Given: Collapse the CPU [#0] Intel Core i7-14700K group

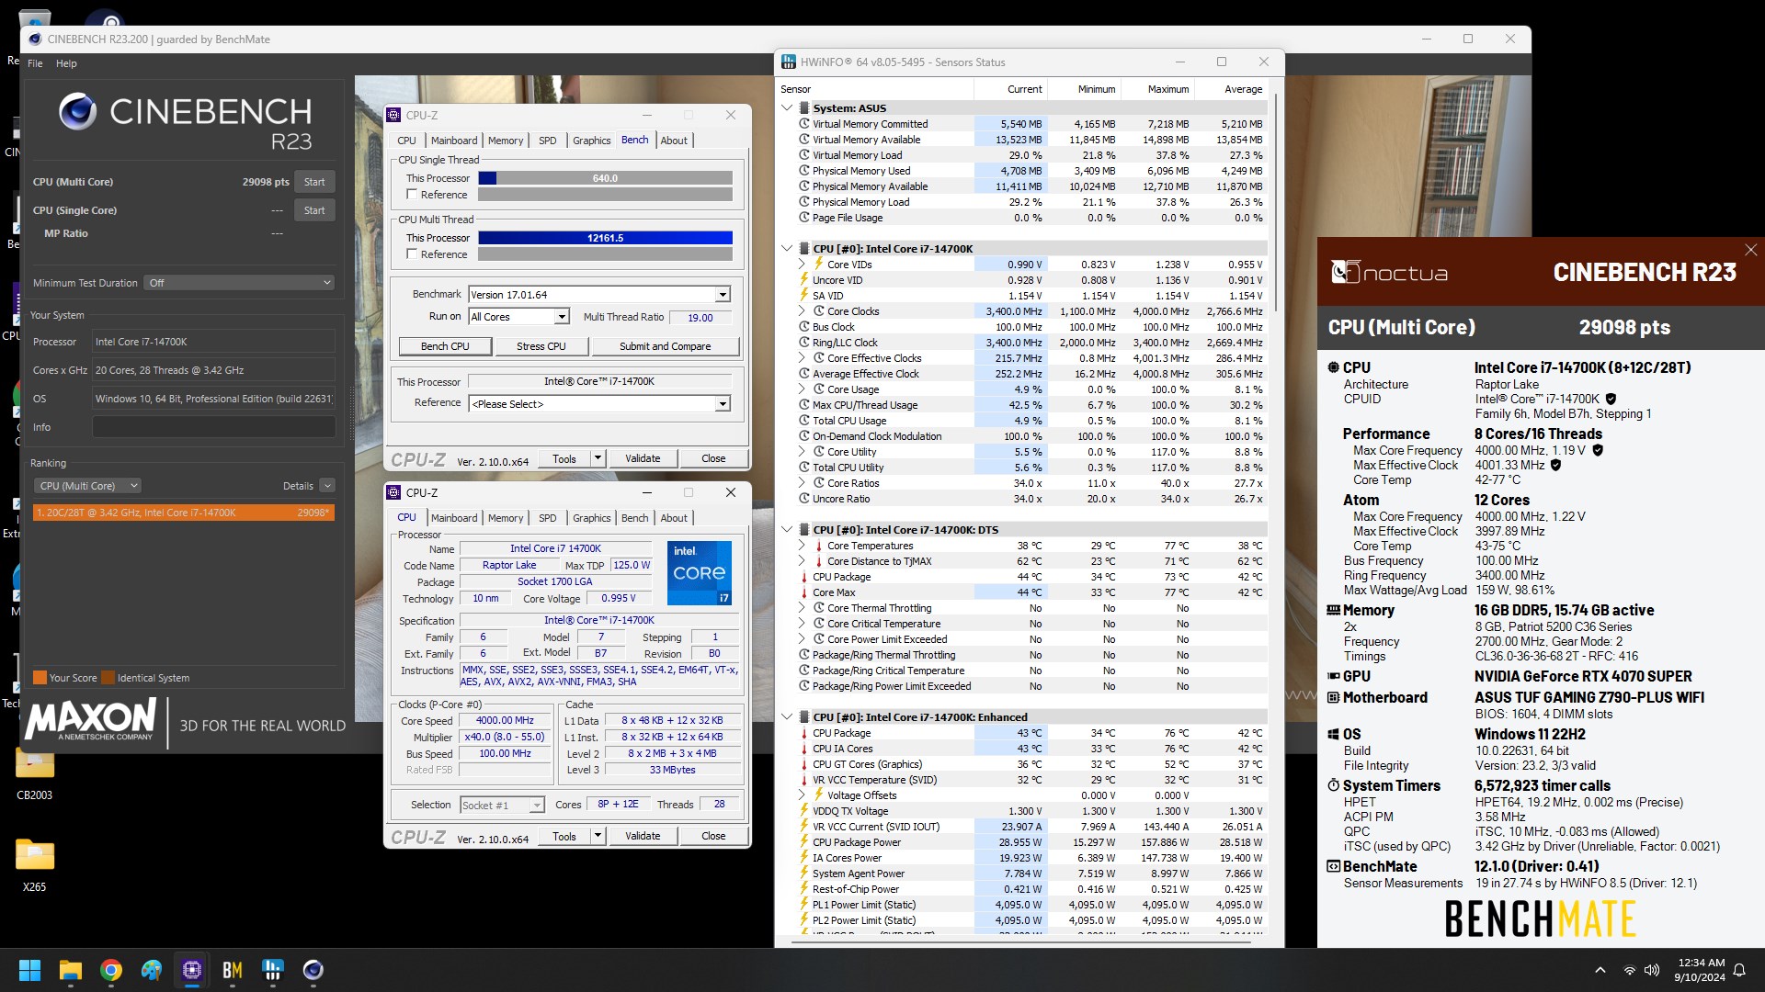Looking at the screenshot, I should 787,249.
